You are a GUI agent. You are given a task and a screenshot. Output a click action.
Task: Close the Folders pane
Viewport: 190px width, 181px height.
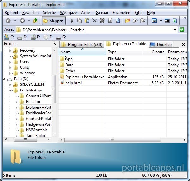(x=55, y=44)
